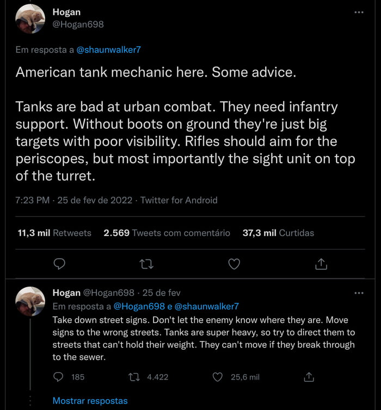The height and width of the screenshot is (410, 381).
Task: Reply to the main tweet
Action: [x=60, y=264]
